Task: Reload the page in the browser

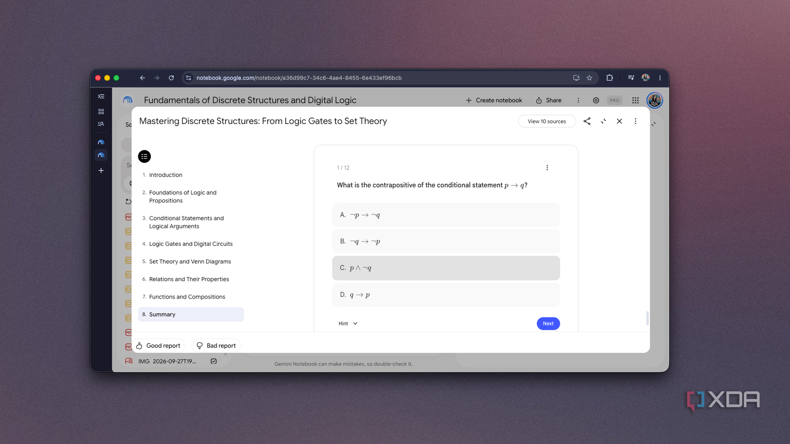Action: coord(171,78)
